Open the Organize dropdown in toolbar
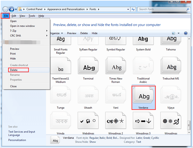193x148 pixels. point(57,33)
